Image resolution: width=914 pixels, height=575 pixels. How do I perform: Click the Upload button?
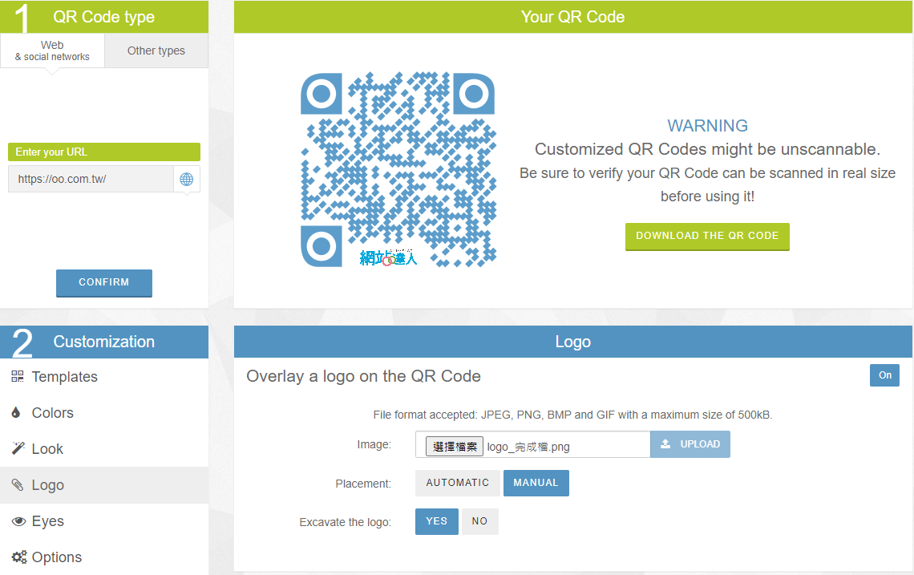(x=690, y=444)
